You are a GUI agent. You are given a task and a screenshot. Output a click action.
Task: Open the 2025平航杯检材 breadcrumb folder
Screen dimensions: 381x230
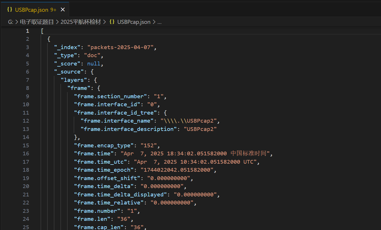[81, 22]
